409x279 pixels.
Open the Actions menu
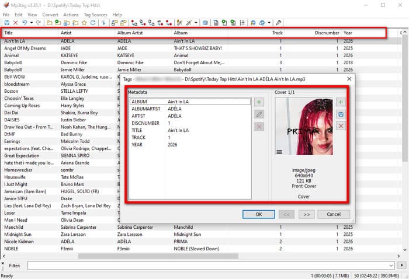coord(71,15)
